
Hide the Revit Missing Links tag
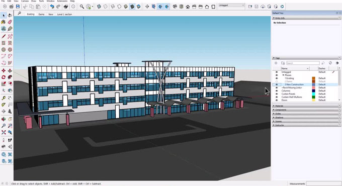pos(277,87)
